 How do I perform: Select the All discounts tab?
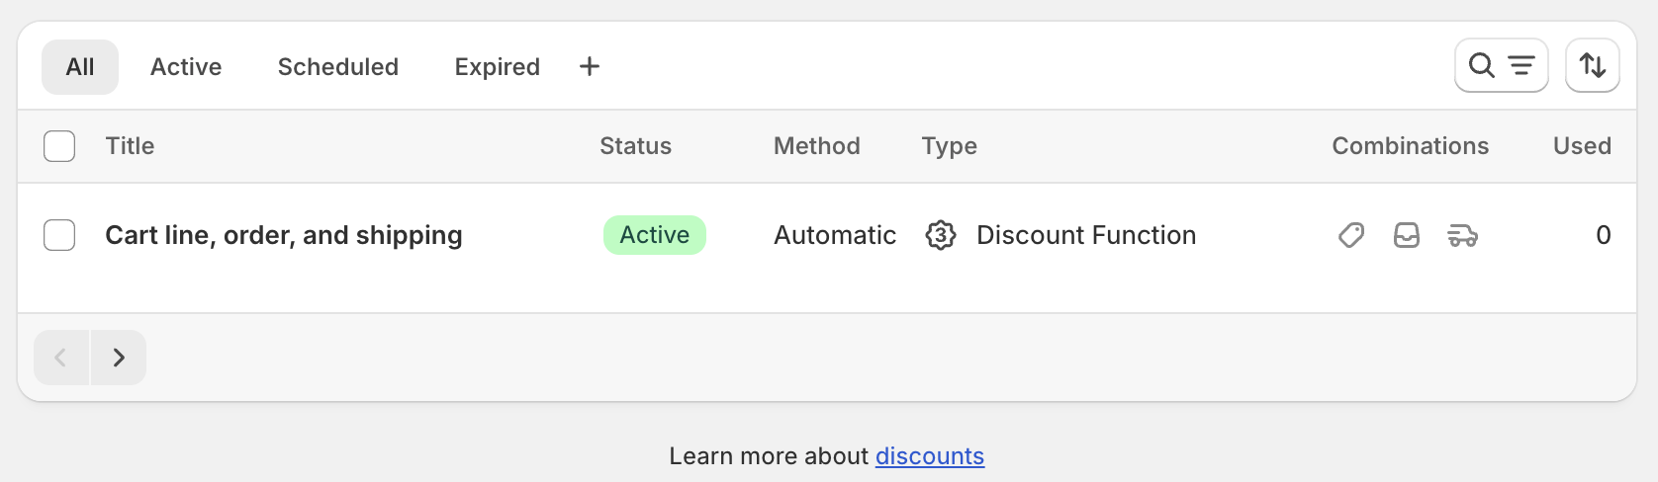click(x=80, y=67)
